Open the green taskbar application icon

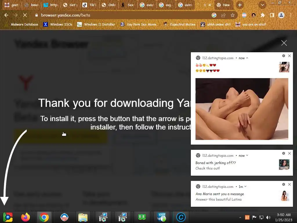[x=142, y=217]
